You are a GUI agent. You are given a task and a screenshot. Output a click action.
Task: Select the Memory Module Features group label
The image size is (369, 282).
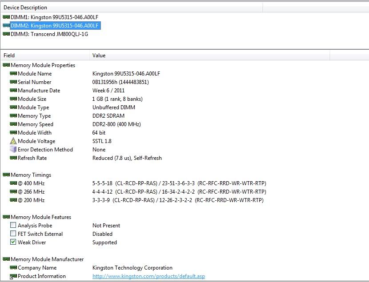click(x=41, y=217)
